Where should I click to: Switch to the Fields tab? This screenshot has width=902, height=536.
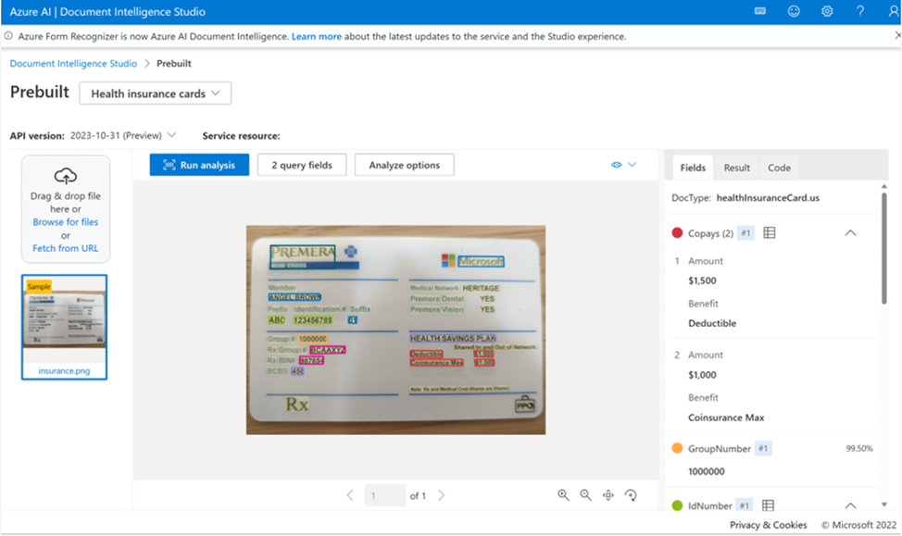(x=693, y=168)
